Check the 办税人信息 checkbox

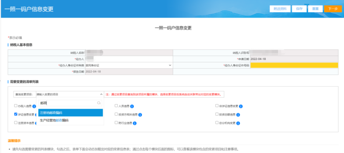click(16, 106)
